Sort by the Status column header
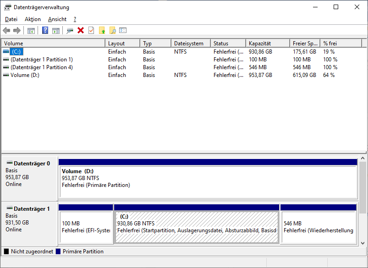This screenshot has width=368, height=268. click(x=228, y=44)
